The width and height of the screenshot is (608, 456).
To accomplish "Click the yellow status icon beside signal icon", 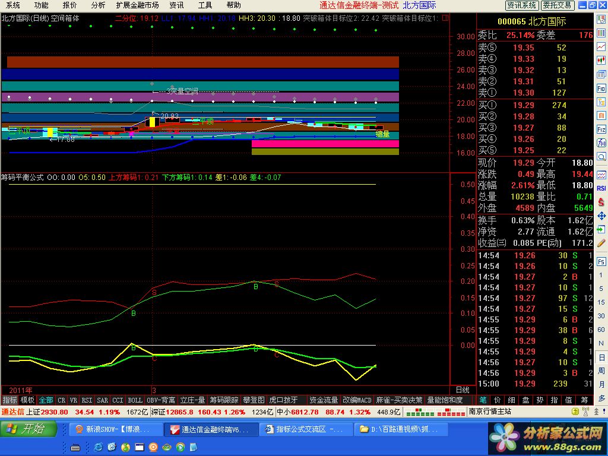I will (575, 411).
